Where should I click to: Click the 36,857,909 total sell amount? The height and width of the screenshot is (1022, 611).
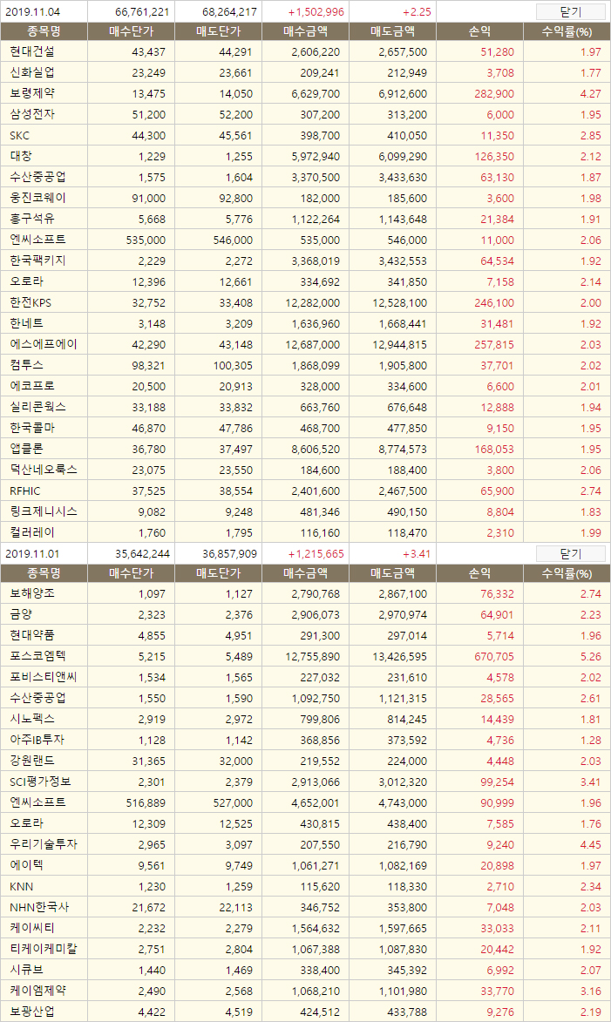click(x=229, y=554)
